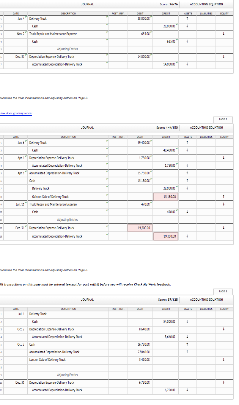
Task: Click the Equity down arrow for 6,750.00 Depreciation Expense
Action: 223,383
